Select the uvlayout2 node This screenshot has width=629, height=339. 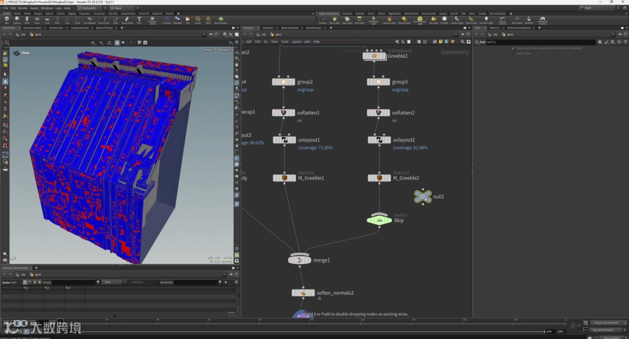pos(379,140)
